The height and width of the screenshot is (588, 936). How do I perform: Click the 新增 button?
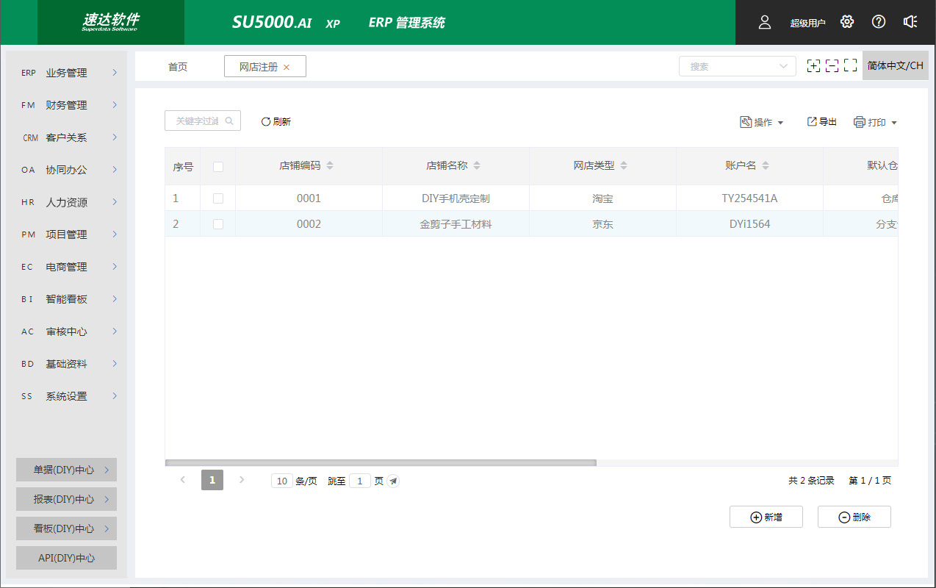[766, 517]
